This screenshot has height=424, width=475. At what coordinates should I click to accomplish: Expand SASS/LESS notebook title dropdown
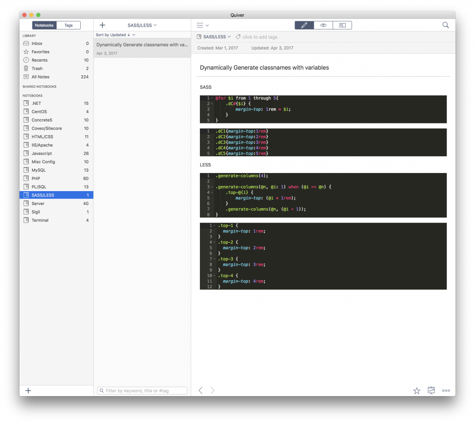pyautogui.click(x=142, y=25)
